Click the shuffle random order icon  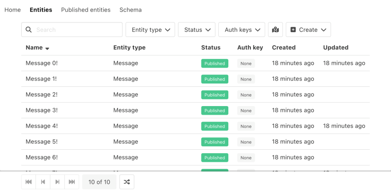tap(127, 182)
